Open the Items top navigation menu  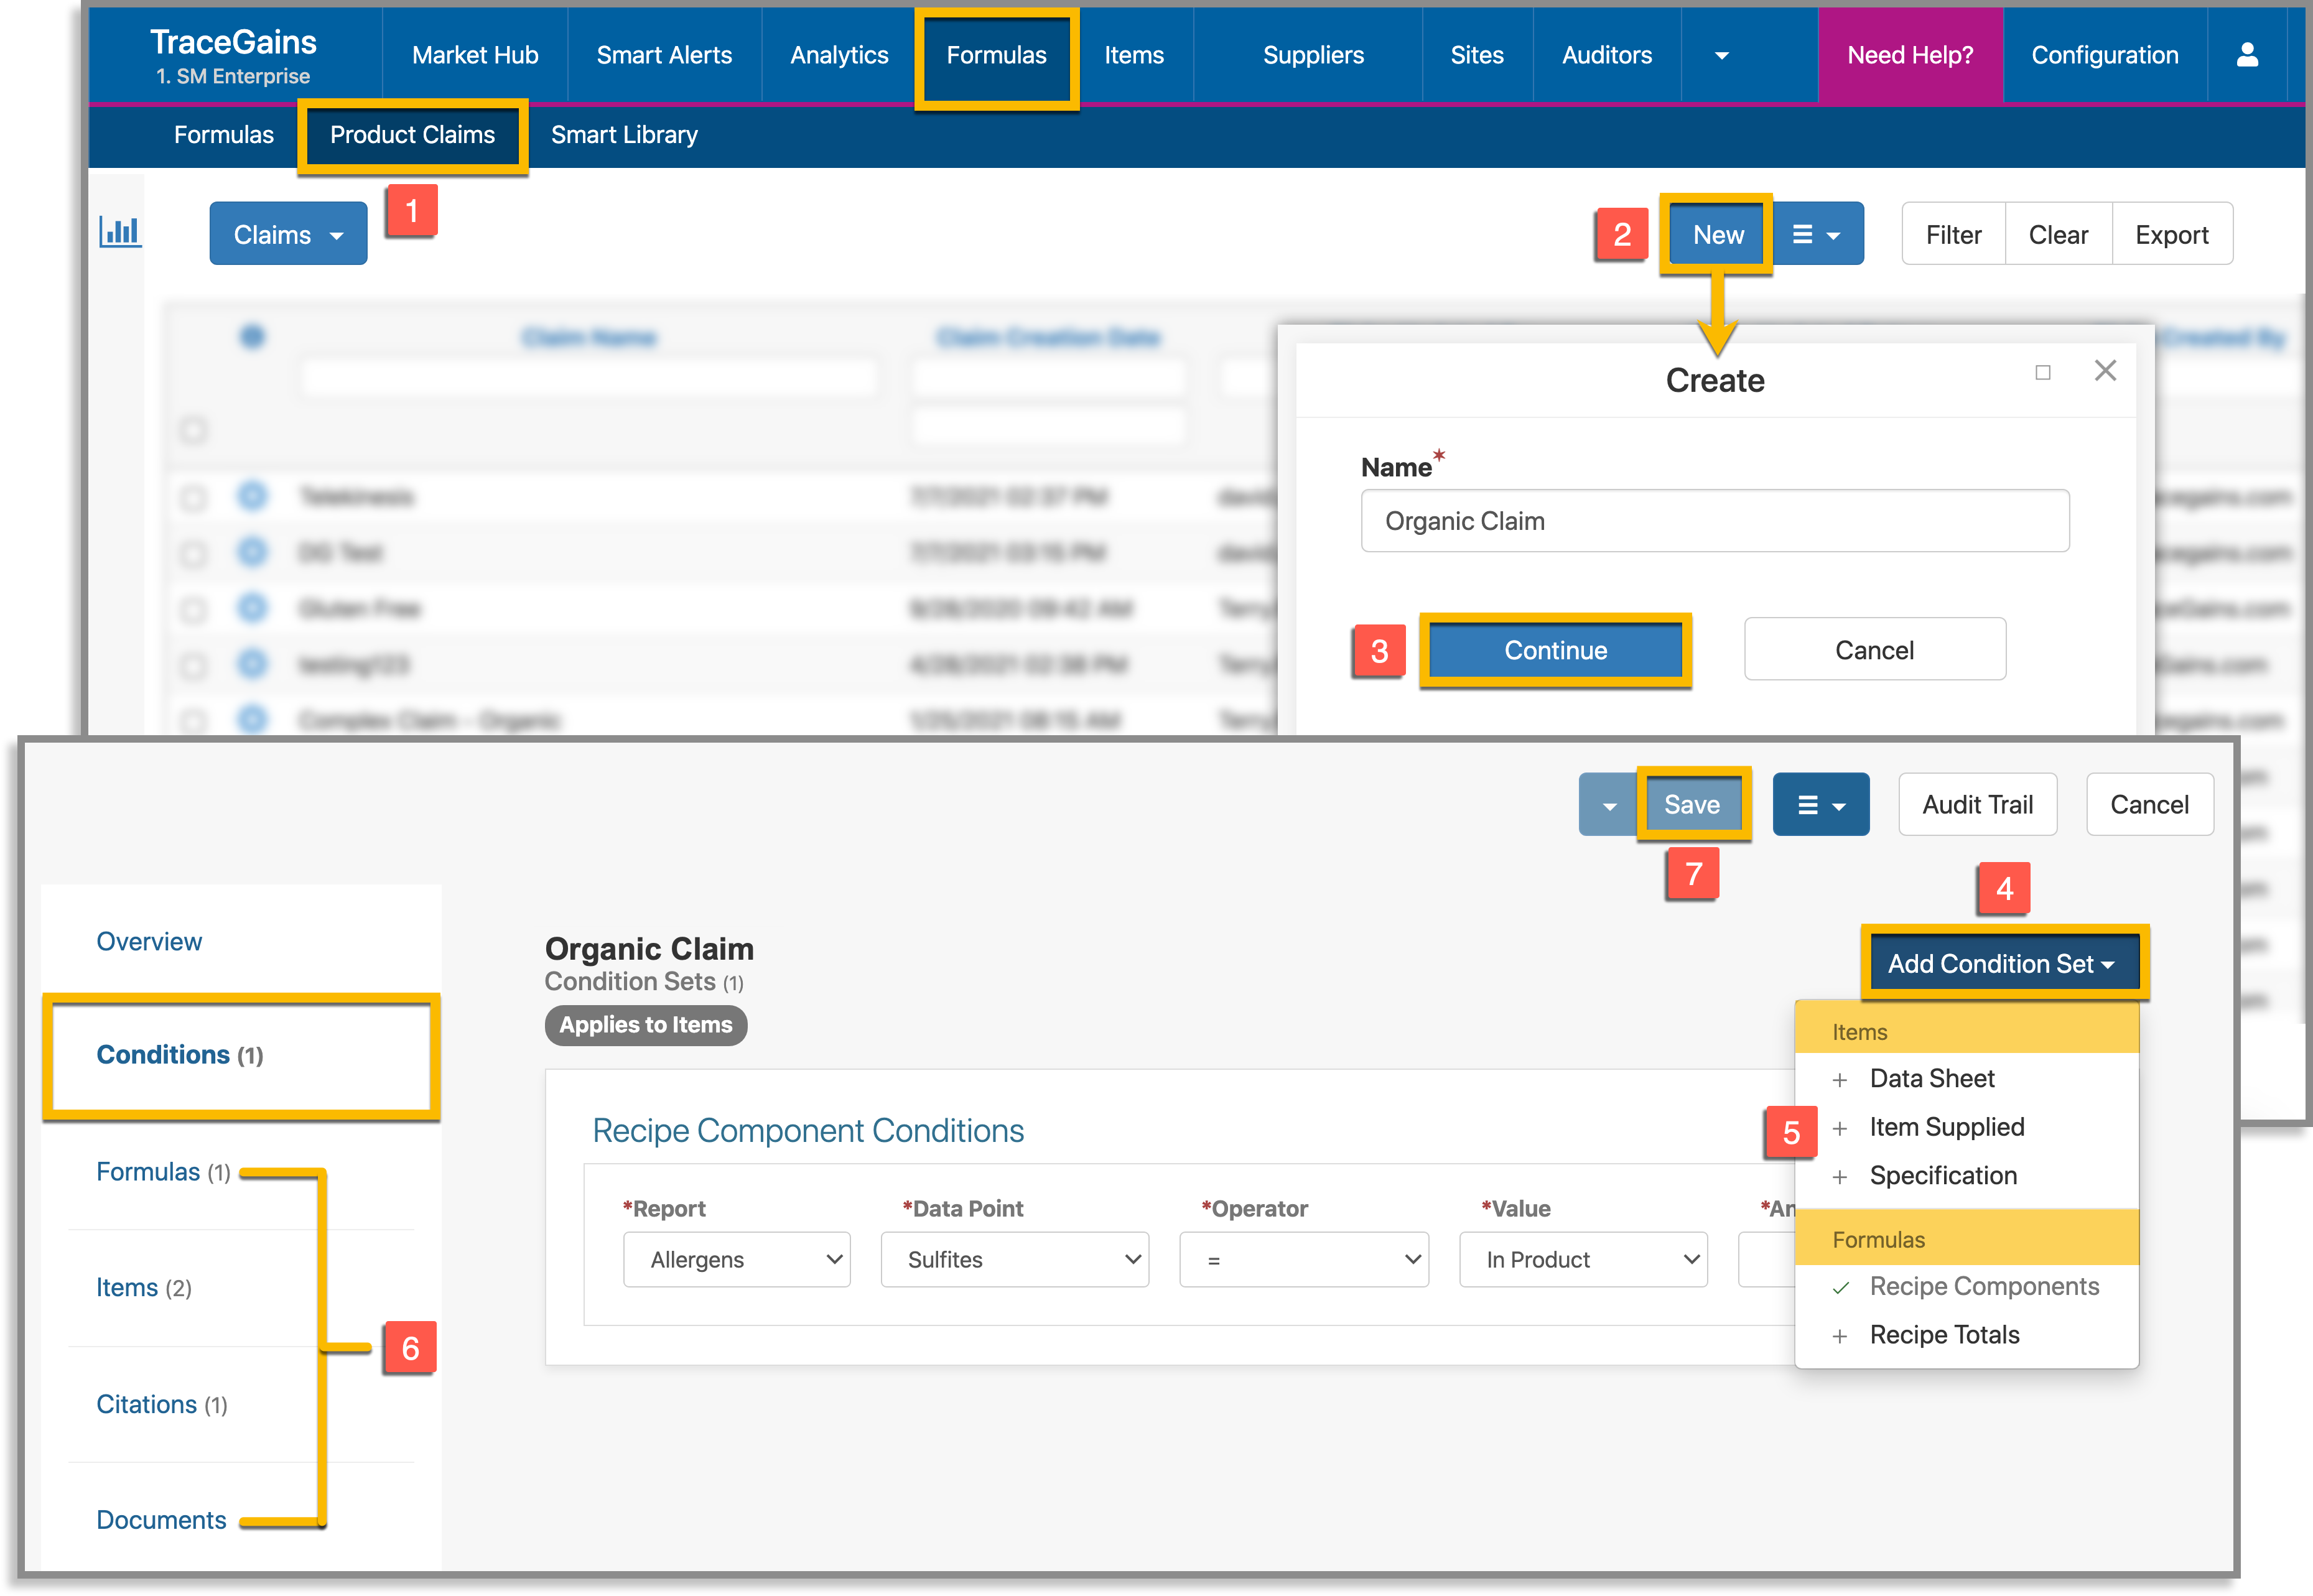point(1134,55)
